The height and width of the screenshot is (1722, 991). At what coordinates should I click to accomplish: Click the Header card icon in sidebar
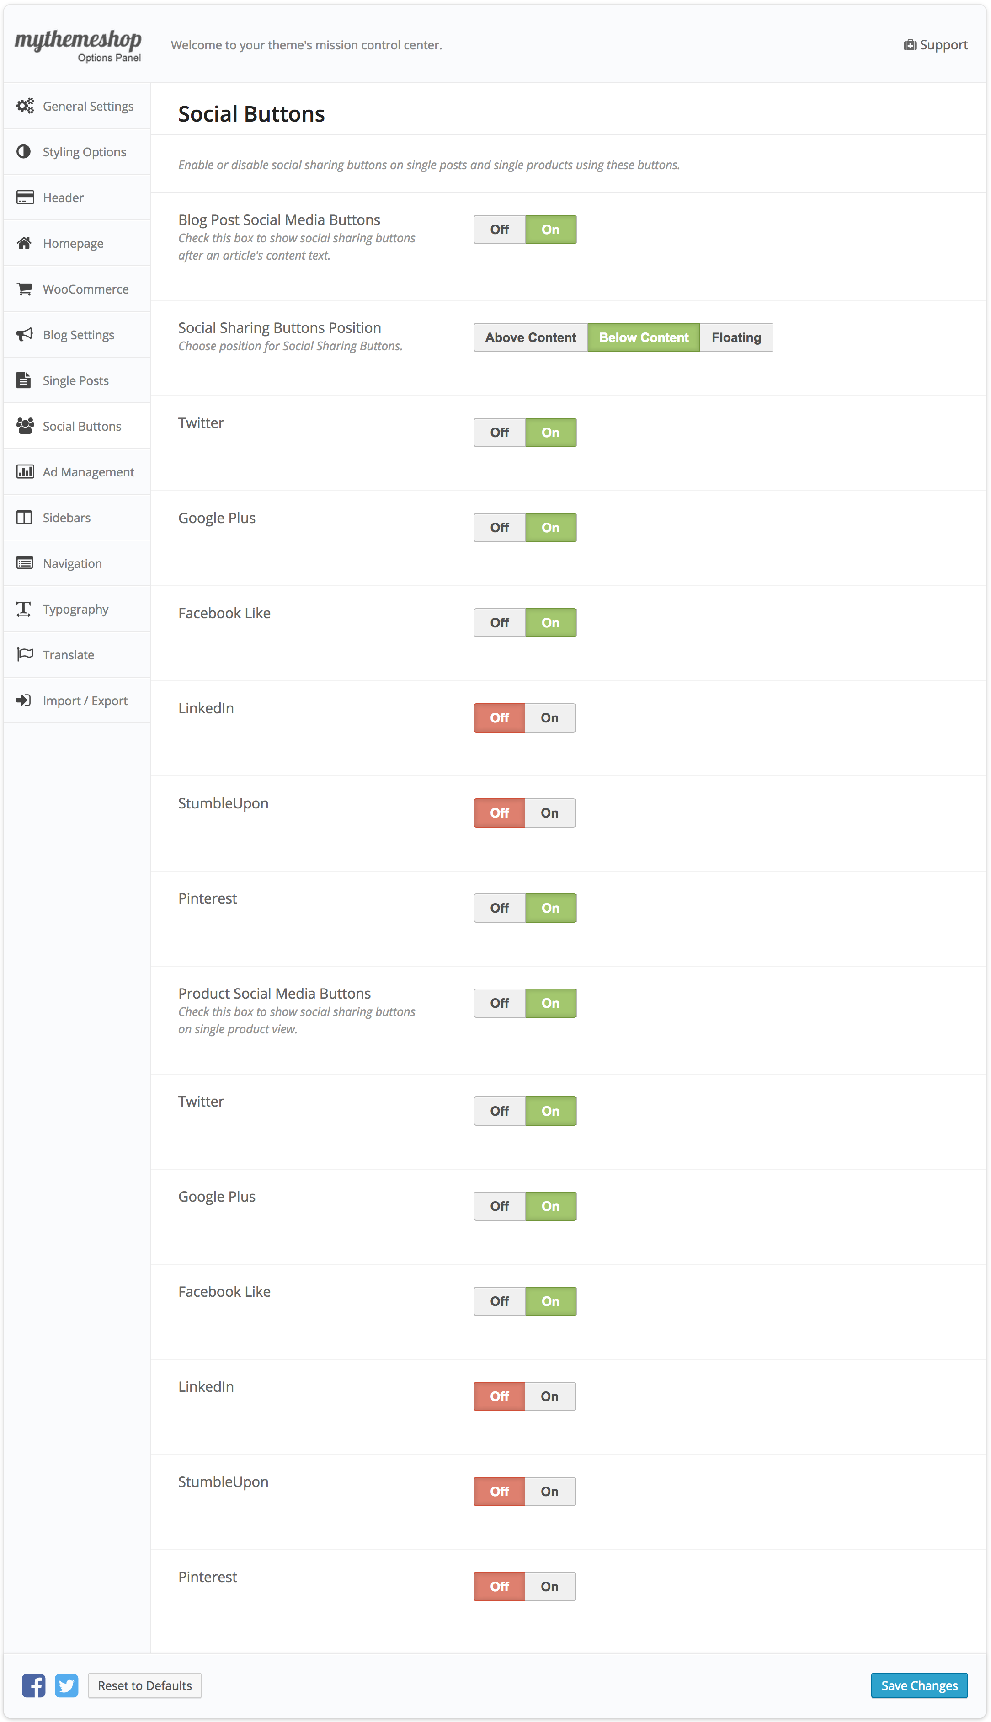click(x=25, y=198)
